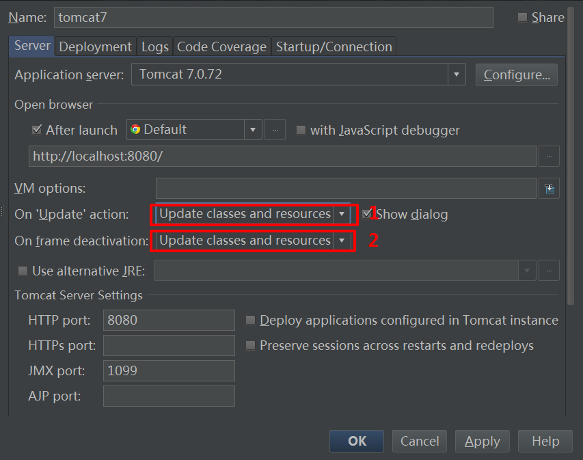The height and width of the screenshot is (460, 583).
Task: Open browser settings via ellipsis next to Default dropdown
Action: [275, 129]
